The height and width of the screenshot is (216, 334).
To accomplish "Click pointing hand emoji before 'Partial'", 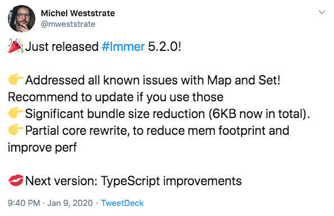I will click(16, 130).
